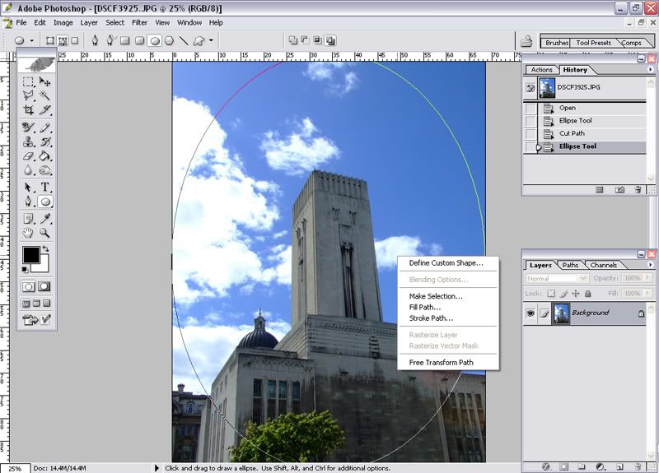This screenshot has width=659, height=473.
Task: Toggle Shape layers mode in options bar
Action: (x=50, y=40)
